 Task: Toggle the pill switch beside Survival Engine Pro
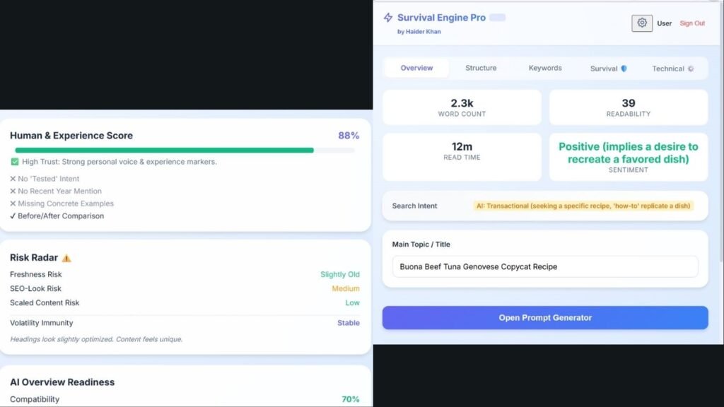point(496,16)
